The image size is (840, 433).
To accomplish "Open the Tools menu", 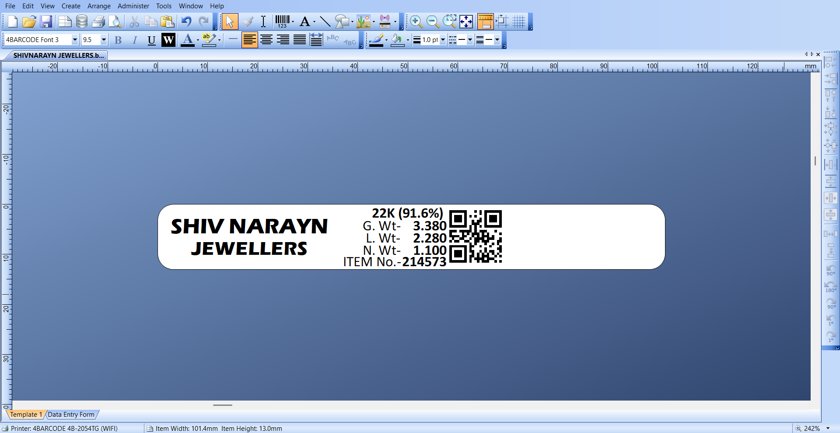I will coord(164,6).
